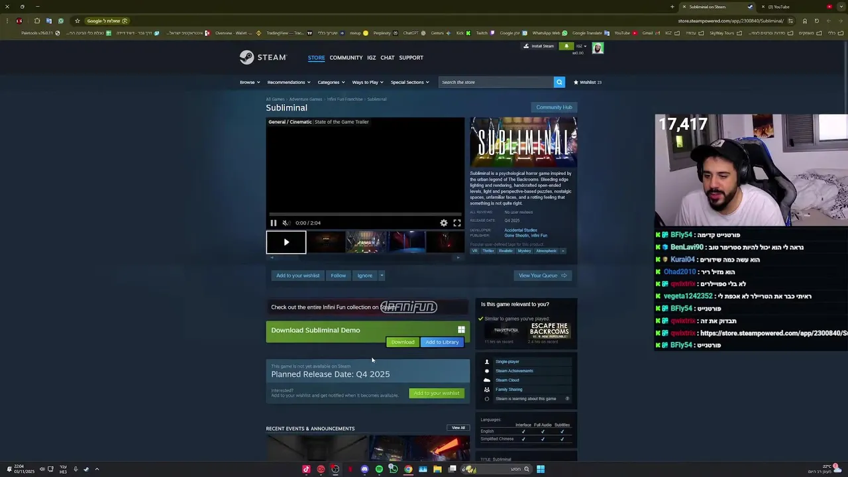Image resolution: width=848 pixels, height=477 pixels.
Task: Open the green notifications bell
Action: tap(566, 46)
